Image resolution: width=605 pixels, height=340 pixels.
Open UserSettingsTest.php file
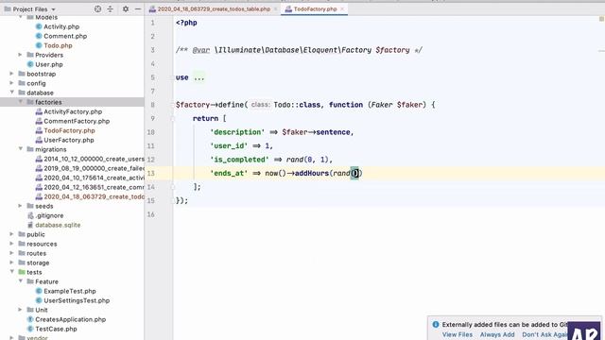(x=77, y=300)
